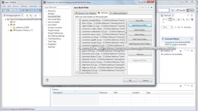This screenshot has height=111, width=198.
Task: Open the Refactor menu
Action: click(24, 6)
